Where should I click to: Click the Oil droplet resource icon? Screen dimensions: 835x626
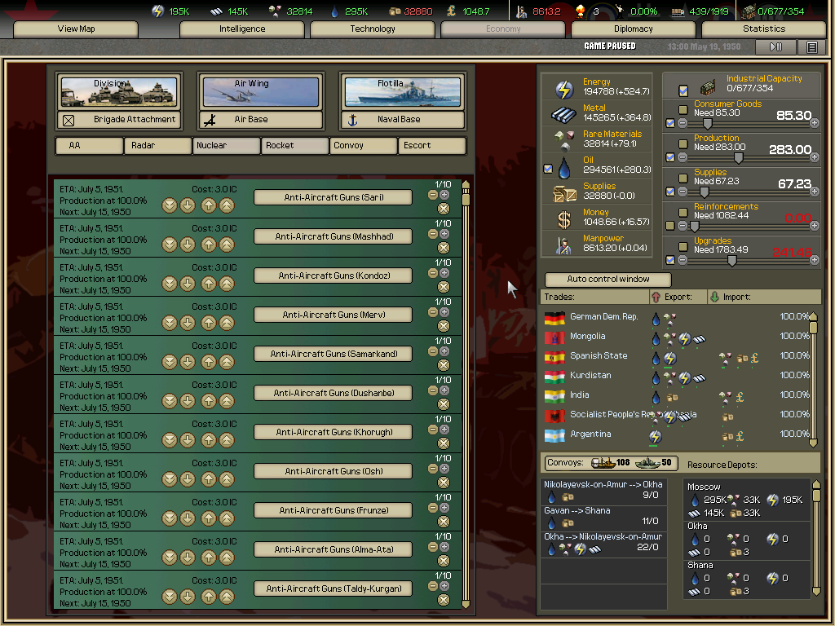564,168
